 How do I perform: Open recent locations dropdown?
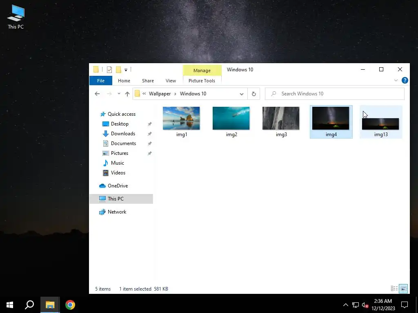coord(119,94)
